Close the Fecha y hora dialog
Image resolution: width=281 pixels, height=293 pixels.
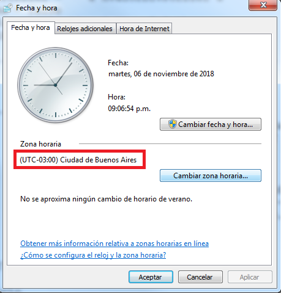[x=263, y=5]
